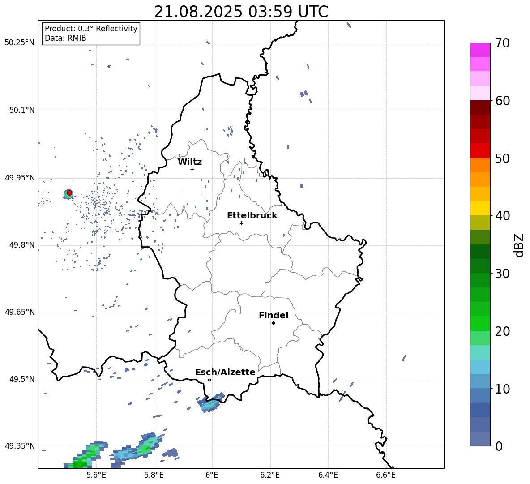This screenshot has height=484, width=530.
Task: Click the 49.65°N latitude label
Action: [x=20, y=312]
